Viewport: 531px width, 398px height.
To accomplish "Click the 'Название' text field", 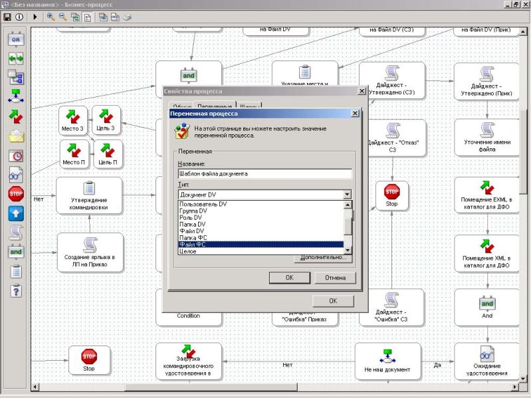I will point(265,173).
